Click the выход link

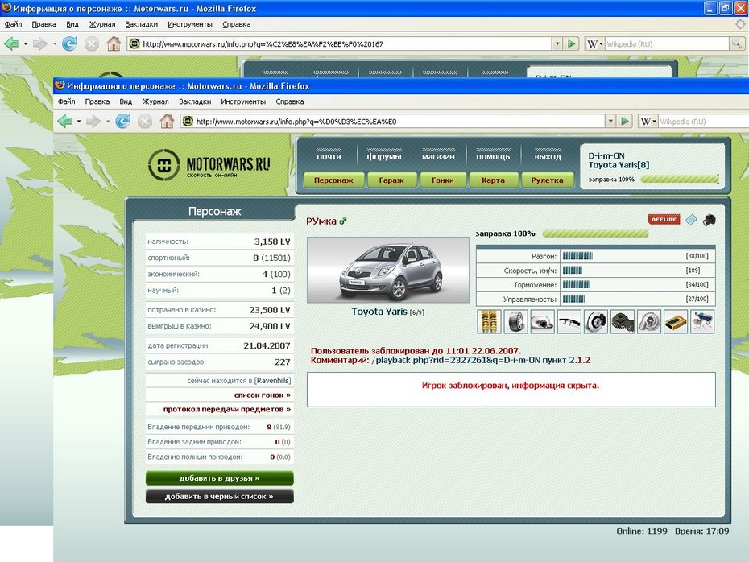pos(548,157)
